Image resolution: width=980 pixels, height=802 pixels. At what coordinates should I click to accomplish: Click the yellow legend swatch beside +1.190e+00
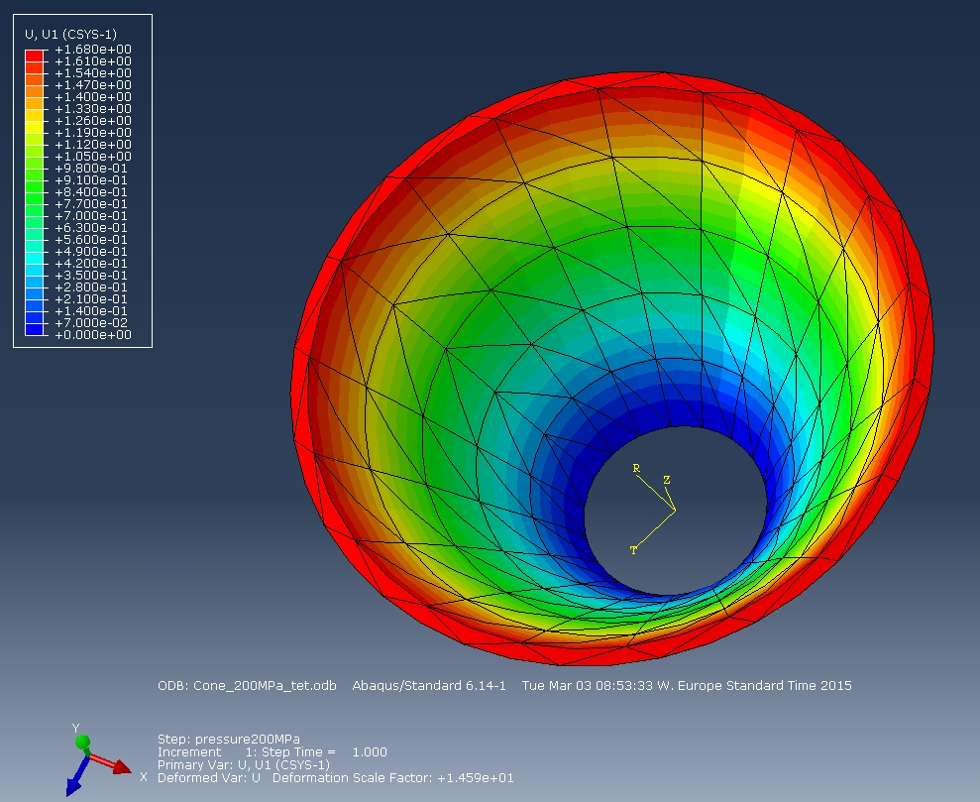pyautogui.click(x=34, y=127)
